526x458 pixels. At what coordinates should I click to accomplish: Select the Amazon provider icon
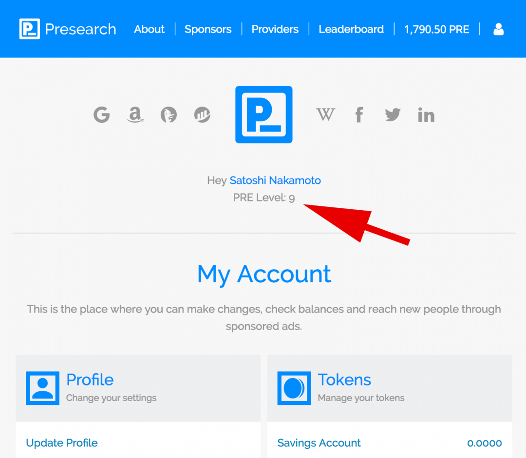[135, 115]
